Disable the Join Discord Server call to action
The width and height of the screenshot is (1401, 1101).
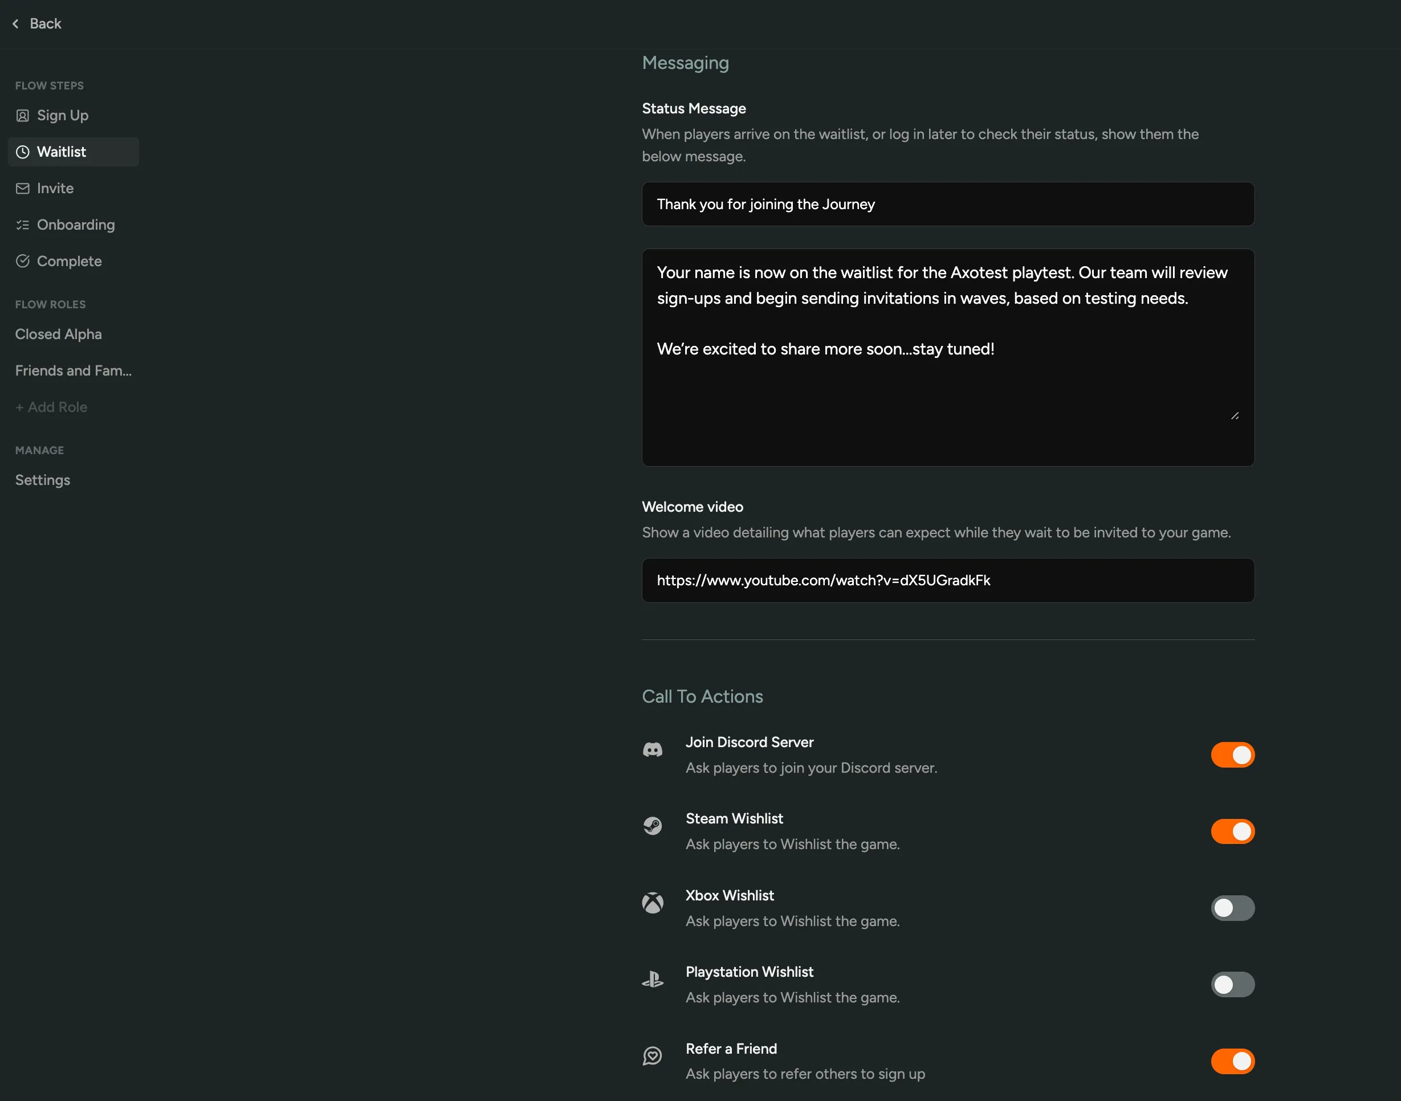click(x=1232, y=754)
